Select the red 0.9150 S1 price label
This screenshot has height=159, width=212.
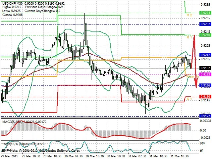click(205, 96)
